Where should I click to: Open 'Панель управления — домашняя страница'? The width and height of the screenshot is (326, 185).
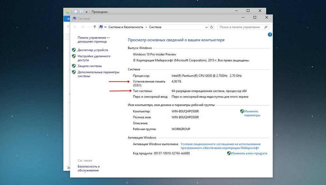[93, 39]
